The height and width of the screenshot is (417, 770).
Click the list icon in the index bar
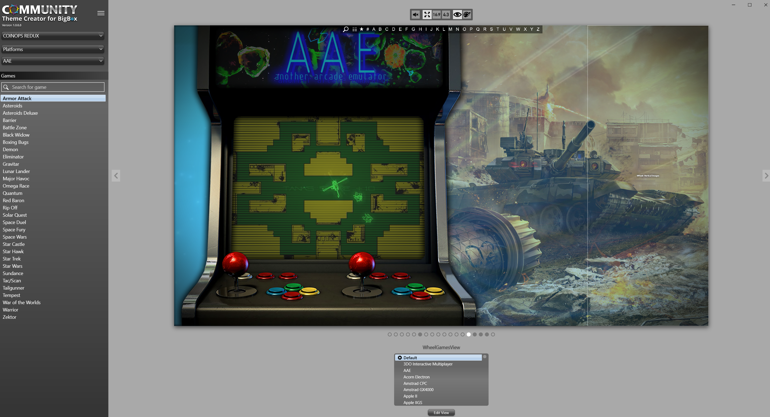(355, 29)
